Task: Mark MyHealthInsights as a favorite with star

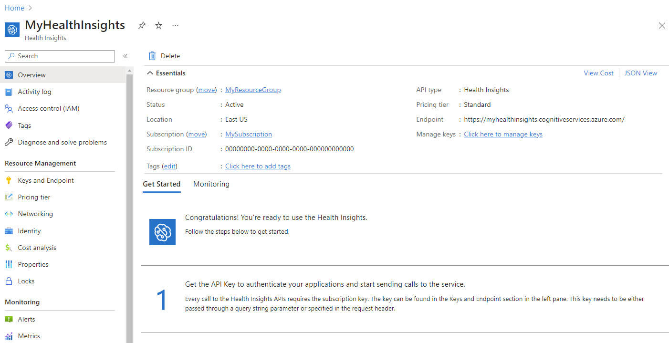Action: coord(158,26)
